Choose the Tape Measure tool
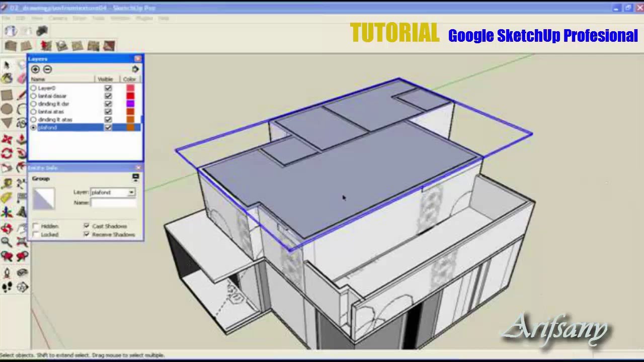 click(7, 184)
